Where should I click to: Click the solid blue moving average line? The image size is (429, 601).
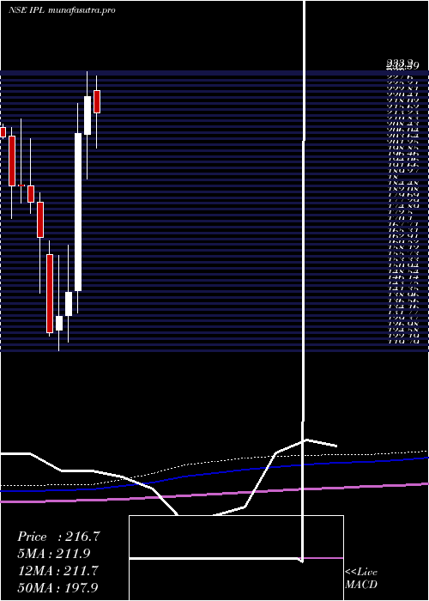tap(214, 474)
